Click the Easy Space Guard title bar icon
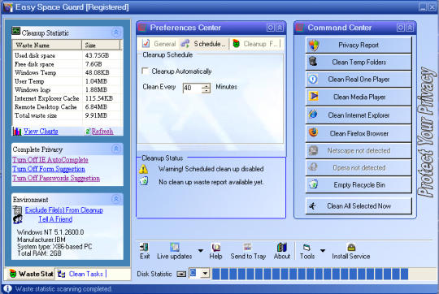The height and width of the screenshot is (294, 439). click(7, 7)
